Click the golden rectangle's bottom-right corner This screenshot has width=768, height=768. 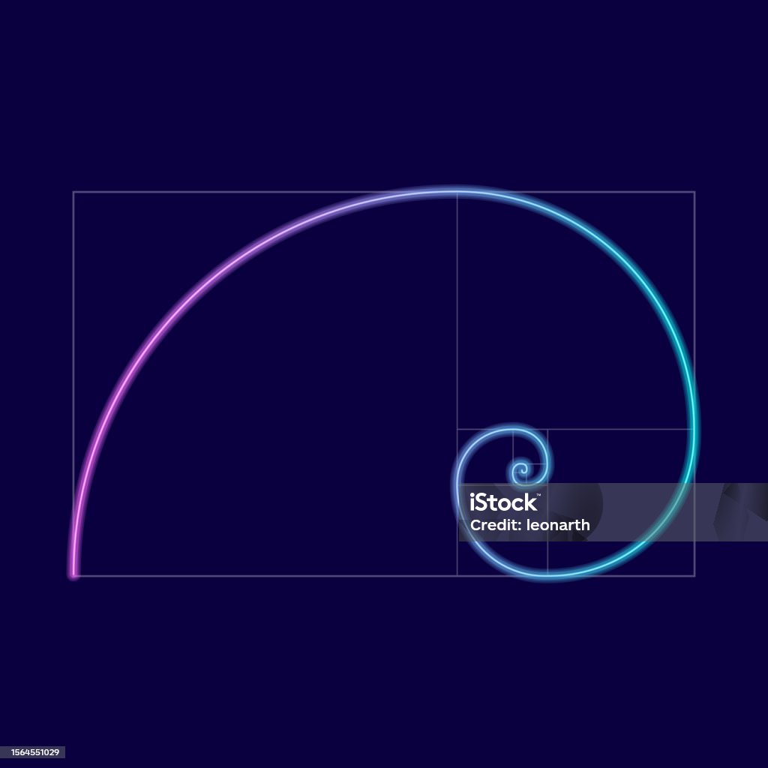(x=694, y=575)
